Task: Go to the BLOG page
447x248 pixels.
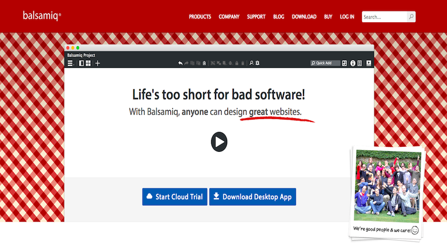Action: coord(279,17)
